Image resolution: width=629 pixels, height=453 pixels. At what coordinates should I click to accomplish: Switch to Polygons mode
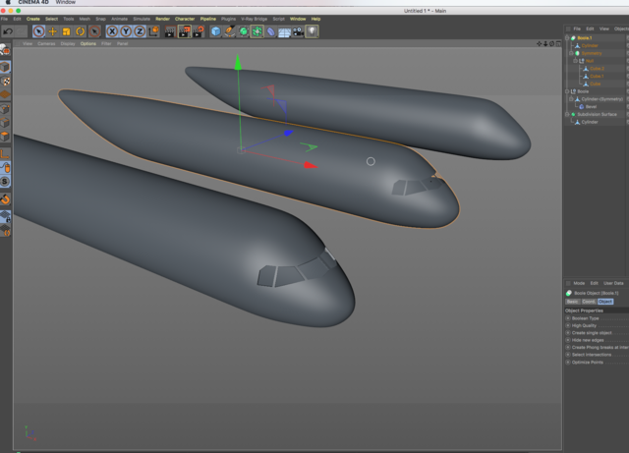(5, 137)
